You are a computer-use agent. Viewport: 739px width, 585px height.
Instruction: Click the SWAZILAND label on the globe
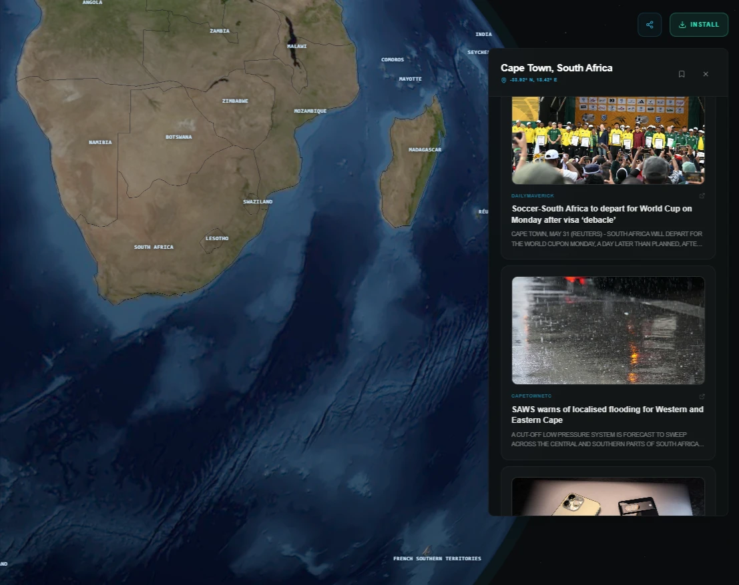coord(258,201)
